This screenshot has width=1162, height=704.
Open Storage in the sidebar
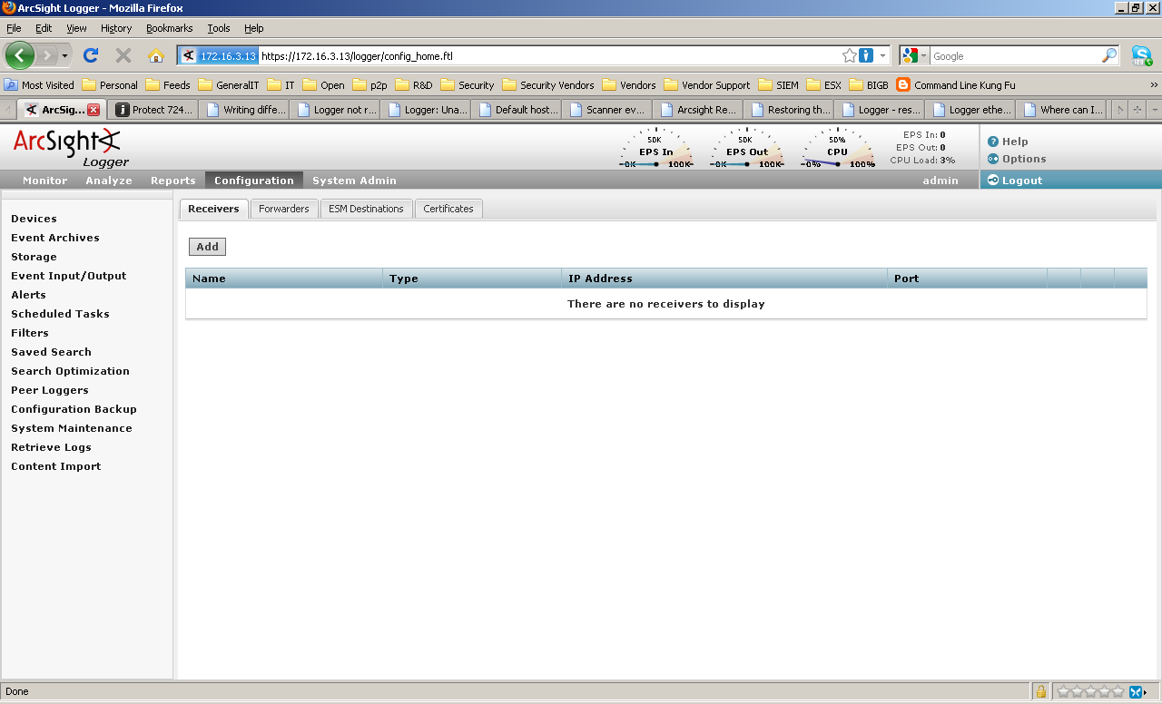coord(34,257)
